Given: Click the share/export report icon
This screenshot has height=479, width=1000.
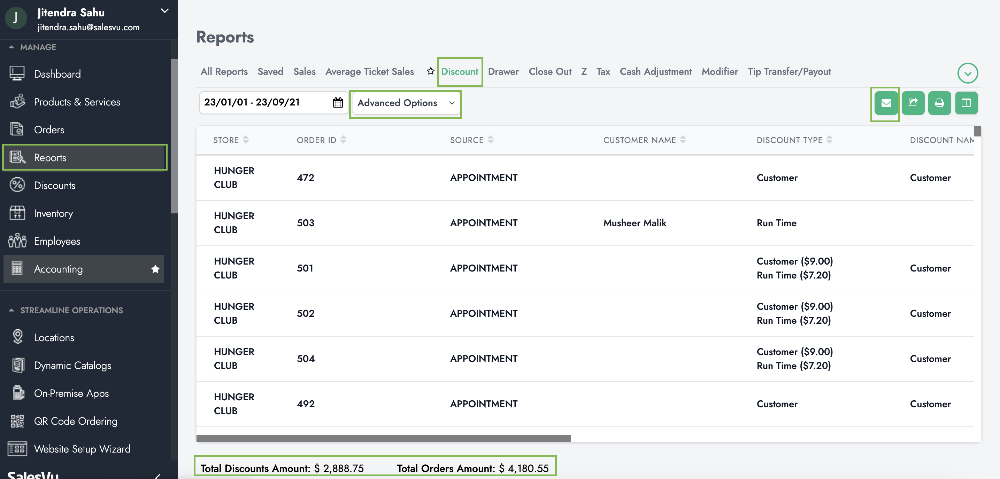Looking at the screenshot, I should point(913,103).
